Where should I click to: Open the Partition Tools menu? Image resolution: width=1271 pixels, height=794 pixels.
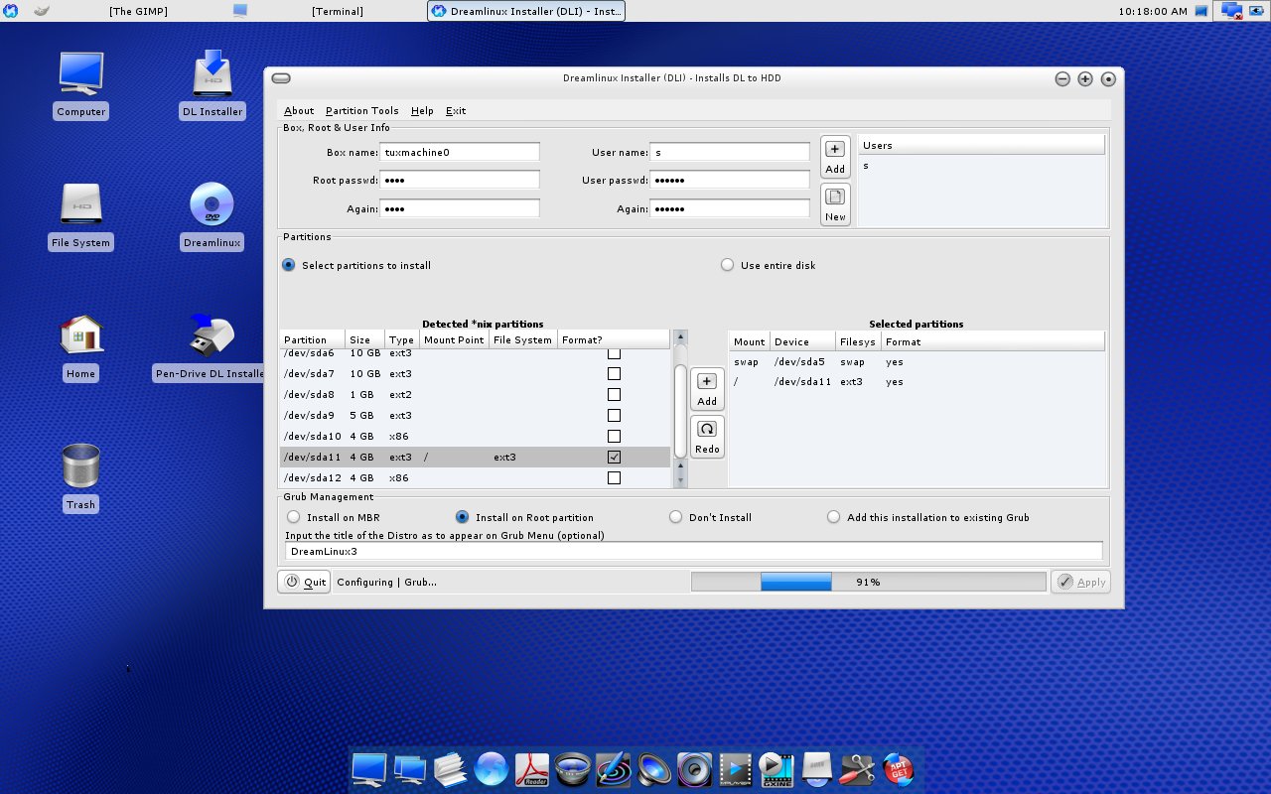pos(361,111)
